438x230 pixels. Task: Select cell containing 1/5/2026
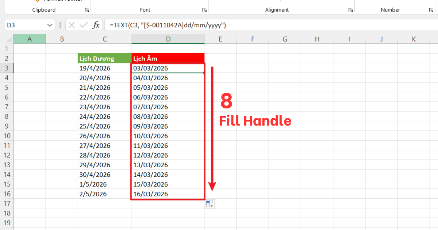click(x=105, y=184)
